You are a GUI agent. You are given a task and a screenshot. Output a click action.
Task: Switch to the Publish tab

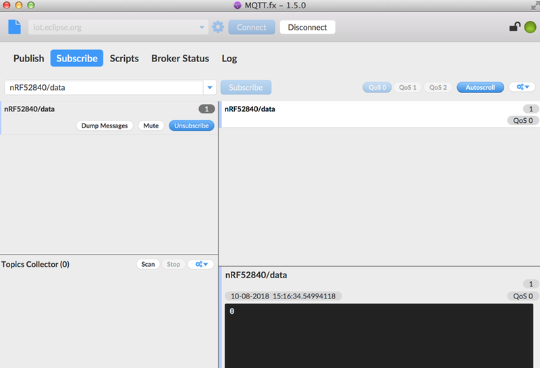pyautogui.click(x=28, y=58)
